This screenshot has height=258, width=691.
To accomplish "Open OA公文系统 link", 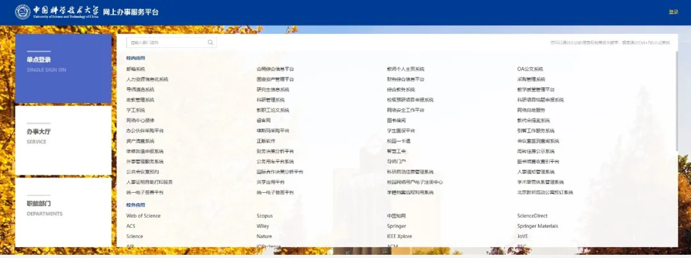I will (x=530, y=69).
